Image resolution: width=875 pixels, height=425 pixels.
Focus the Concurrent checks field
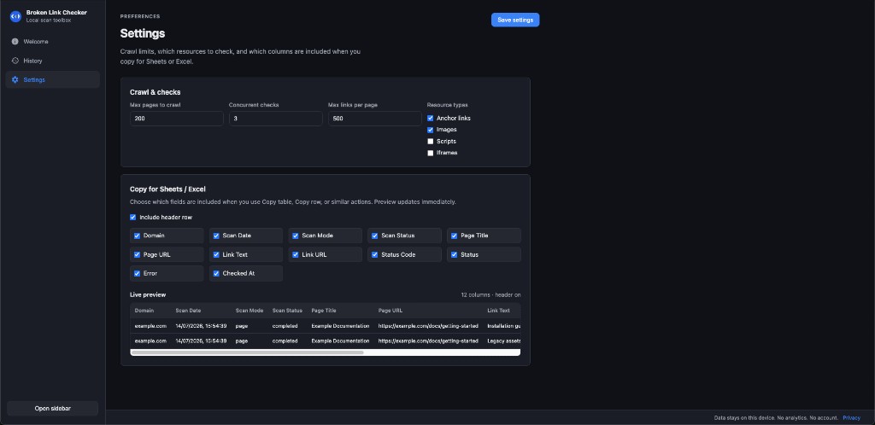(276, 119)
